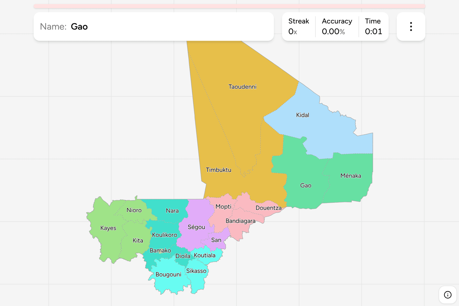Click the Time counter display
Image resolution: width=459 pixels, height=306 pixels.
(373, 27)
